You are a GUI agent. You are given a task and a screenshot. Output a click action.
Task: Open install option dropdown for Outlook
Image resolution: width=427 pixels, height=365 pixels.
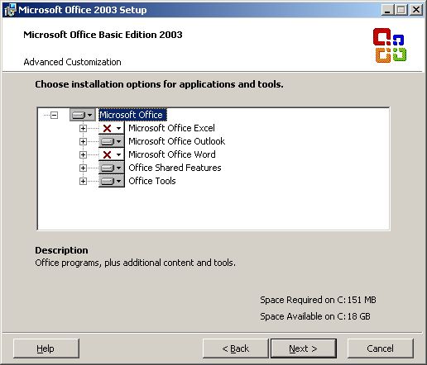tap(112, 141)
